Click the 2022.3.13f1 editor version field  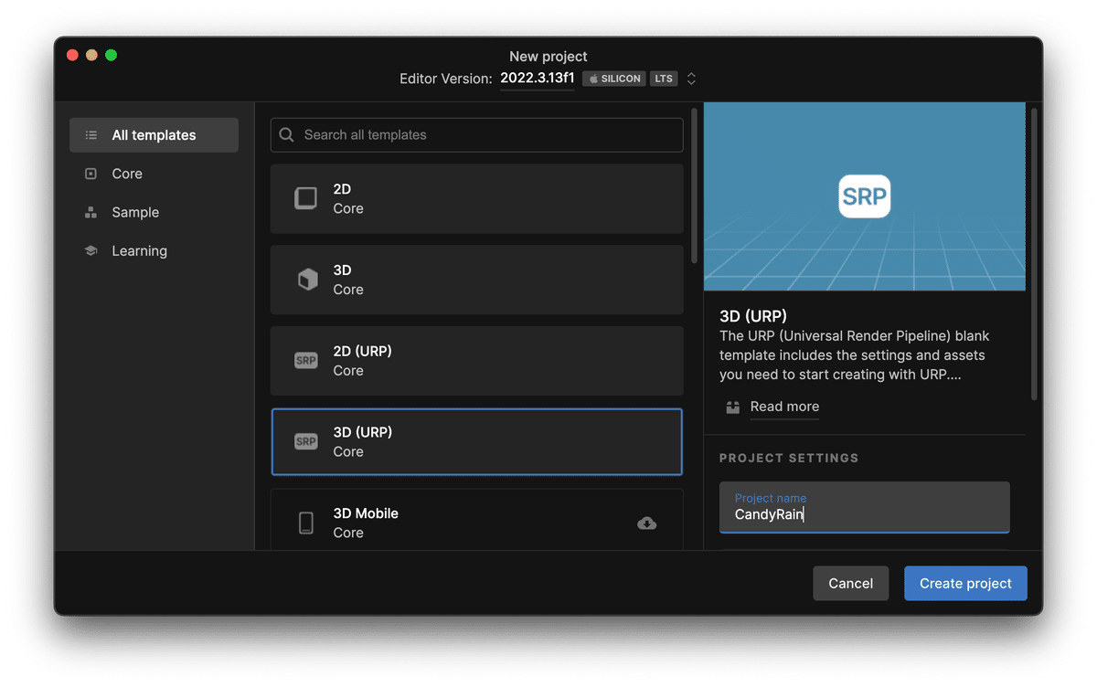538,79
